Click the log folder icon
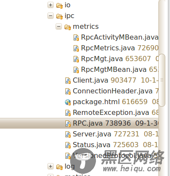The height and width of the screenshot is (176, 170). [x=59, y=167]
